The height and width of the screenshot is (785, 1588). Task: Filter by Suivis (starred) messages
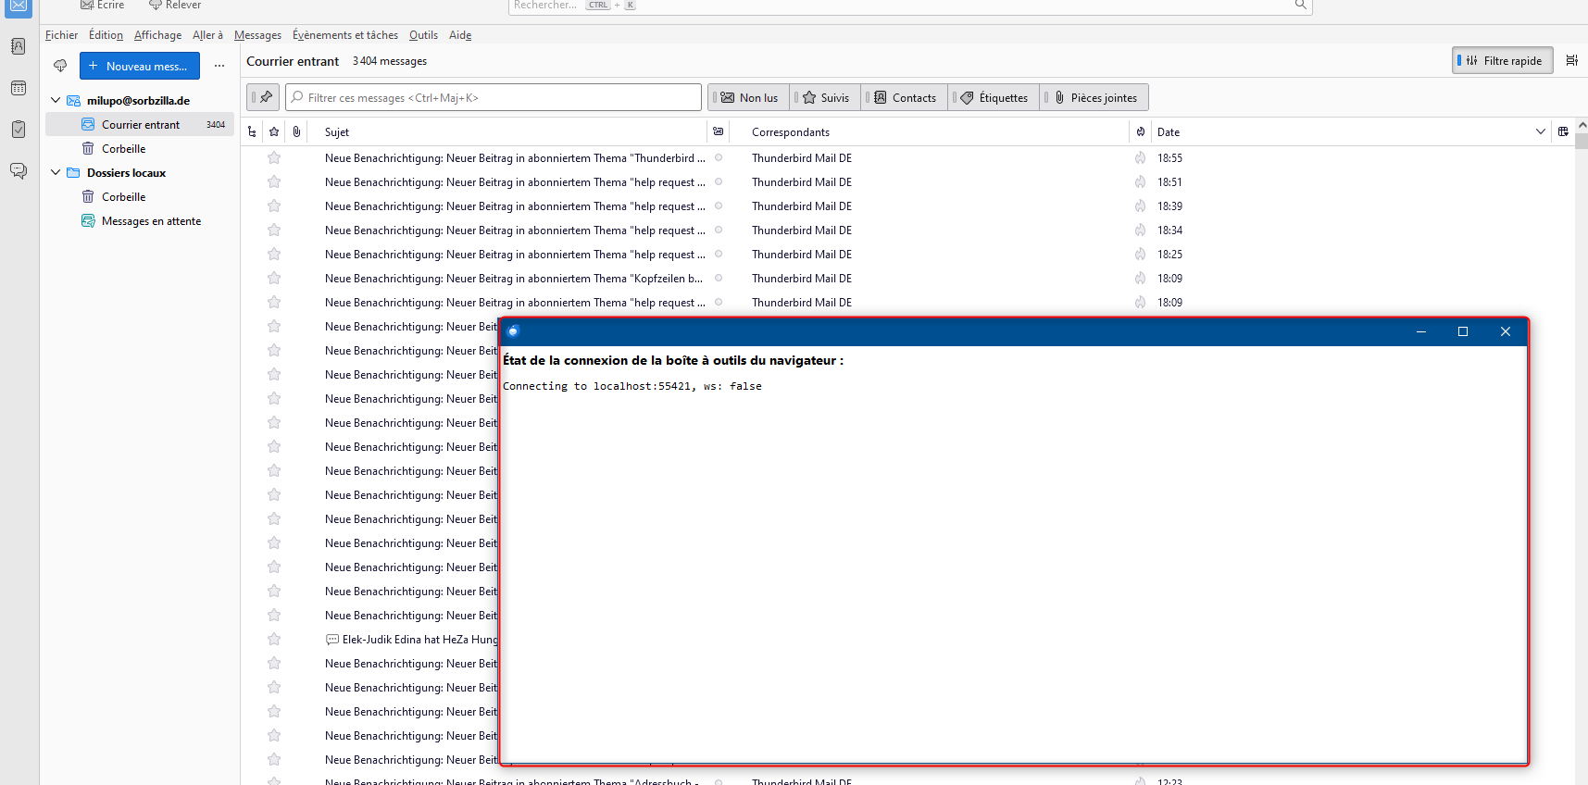825,97
